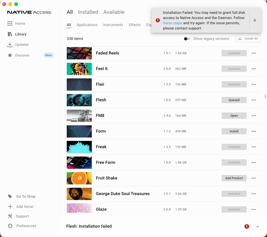Click the 'George Duke Soul Treasures' title
The height and width of the screenshot is (237, 267).
coord(123,194)
